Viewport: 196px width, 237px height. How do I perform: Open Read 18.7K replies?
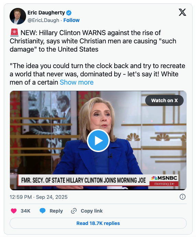(x=98, y=223)
